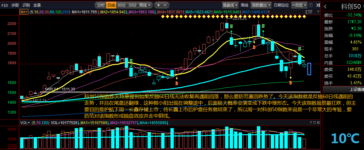Click the 日期定位 button
The width and height of the screenshot is (364, 150).
[x=281, y=5]
